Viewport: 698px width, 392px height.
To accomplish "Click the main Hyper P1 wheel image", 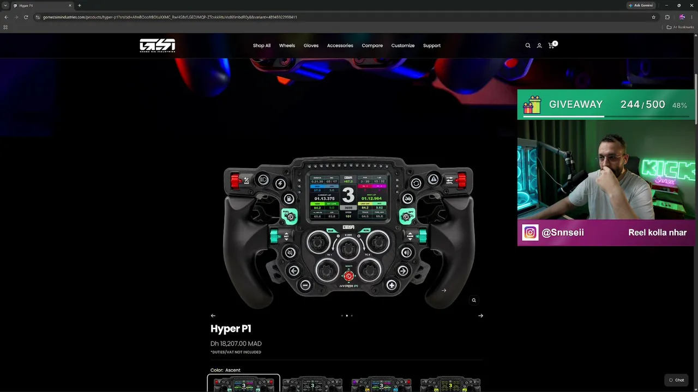I will click(x=348, y=233).
